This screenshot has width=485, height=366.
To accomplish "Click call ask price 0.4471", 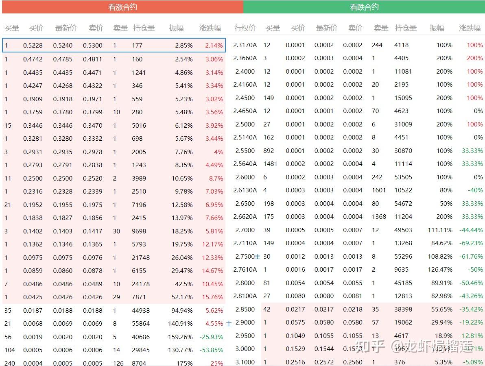I will (92, 73).
